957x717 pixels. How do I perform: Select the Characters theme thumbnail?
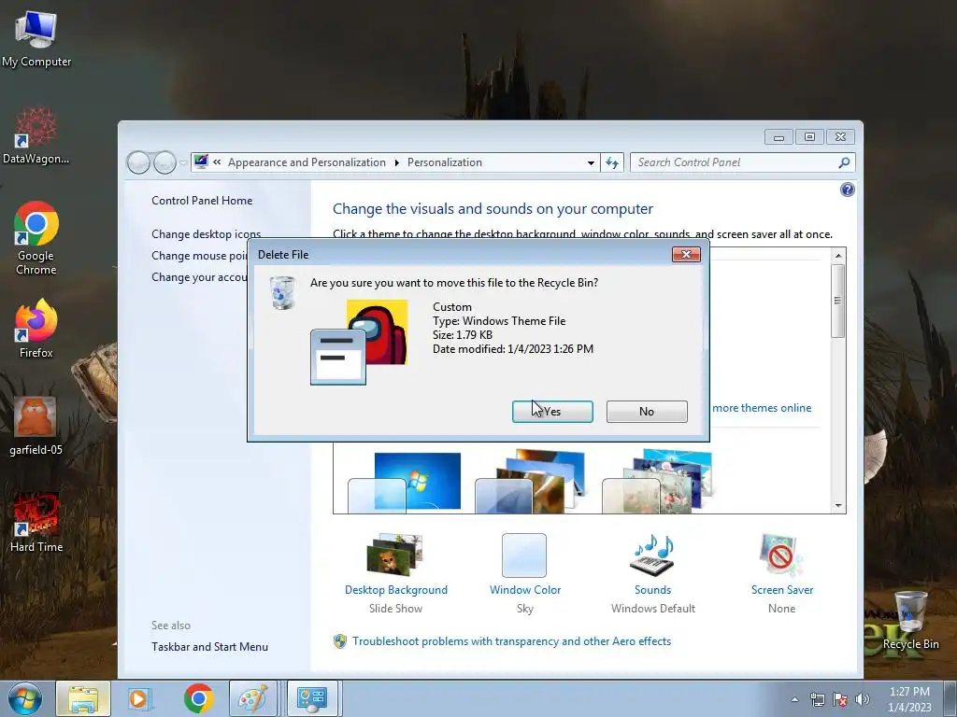[658, 482]
